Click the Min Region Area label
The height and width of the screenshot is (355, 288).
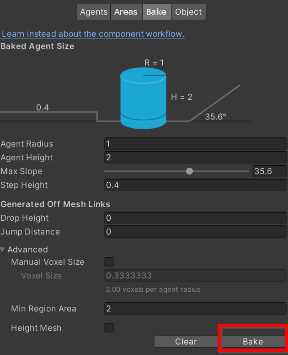(43, 309)
